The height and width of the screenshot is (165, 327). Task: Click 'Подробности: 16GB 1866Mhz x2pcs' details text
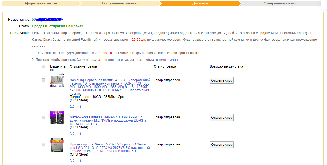tap(97, 97)
